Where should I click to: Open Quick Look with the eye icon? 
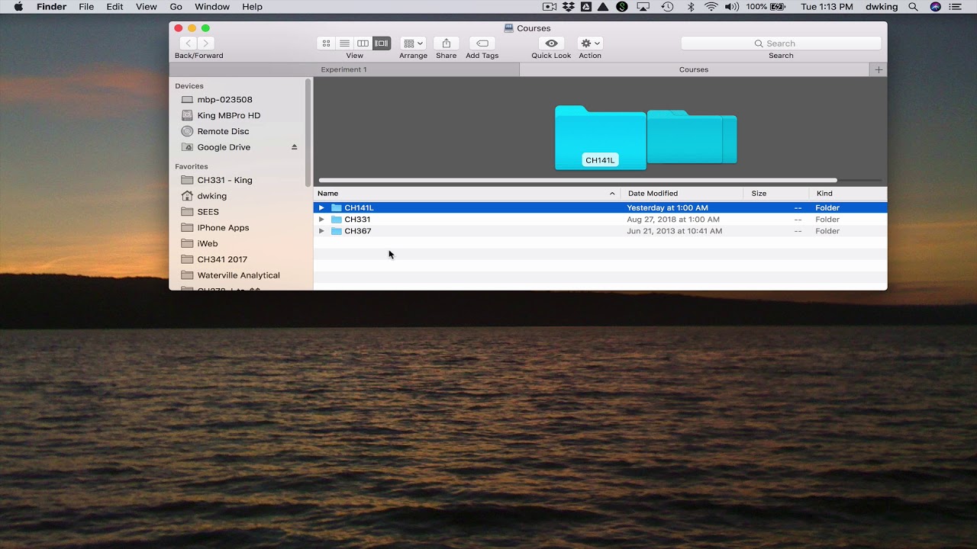pos(551,43)
